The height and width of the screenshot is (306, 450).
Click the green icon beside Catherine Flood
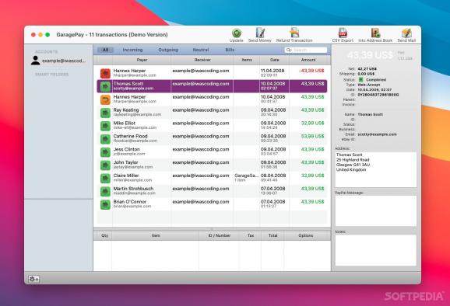click(x=105, y=139)
